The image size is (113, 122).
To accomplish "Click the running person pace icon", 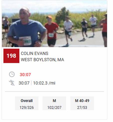I will (12, 83).
